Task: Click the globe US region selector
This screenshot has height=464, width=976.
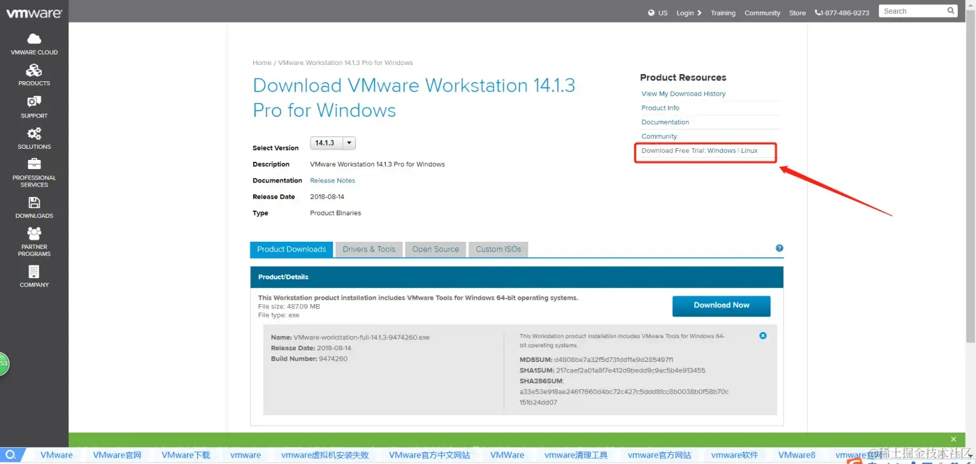Action: coord(658,13)
